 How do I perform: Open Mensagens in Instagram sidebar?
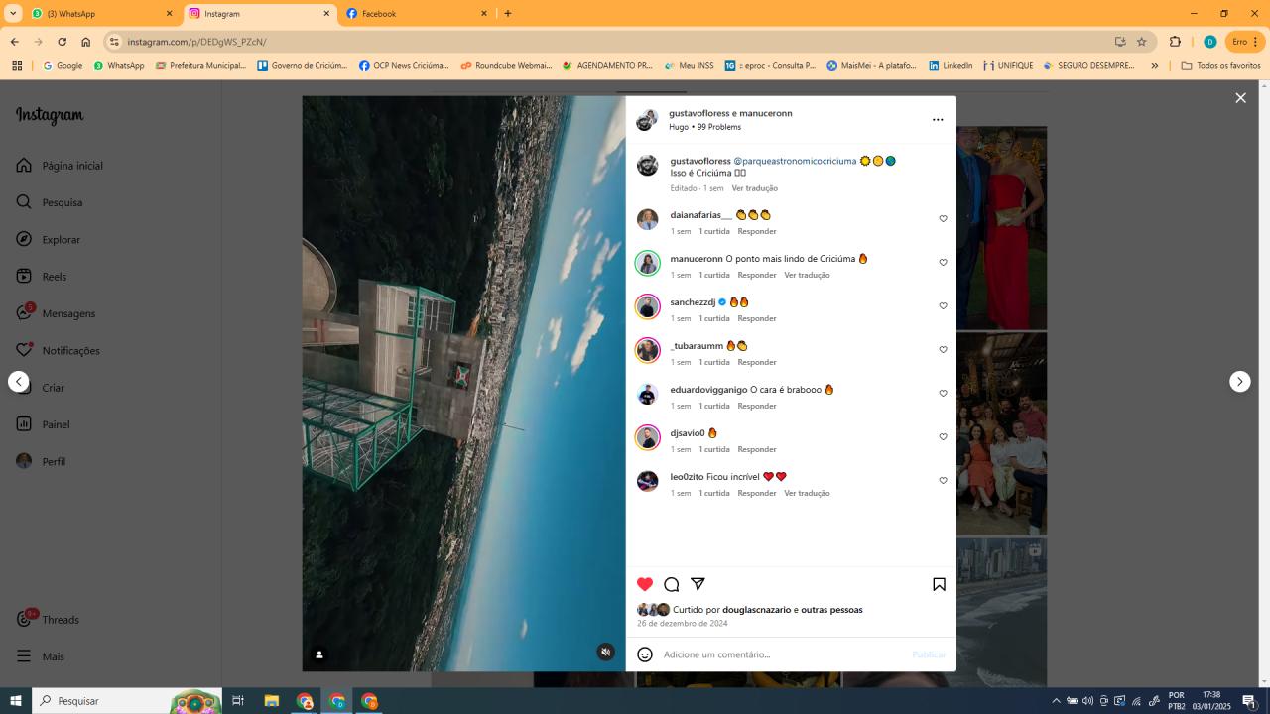click(x=56, y=313)
